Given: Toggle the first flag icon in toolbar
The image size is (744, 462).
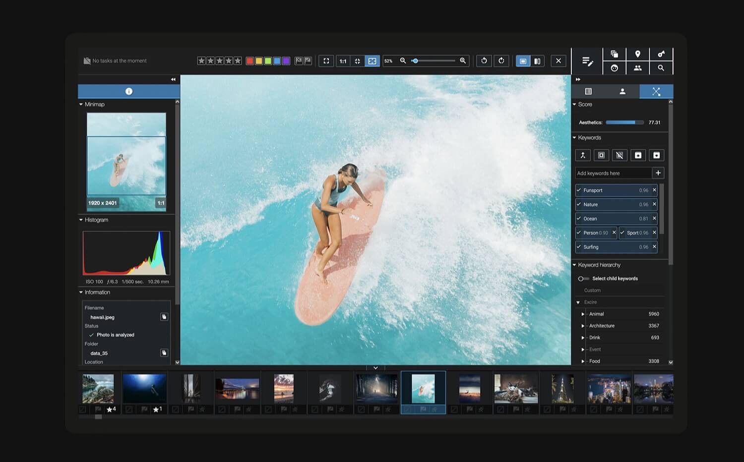Looking at the screenshot, I should (x=299, y=61).
